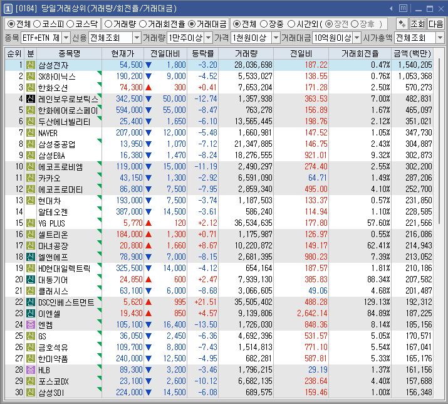
Task: Click the settings tool icon beside 조회
Action: (x=402, y=24)
